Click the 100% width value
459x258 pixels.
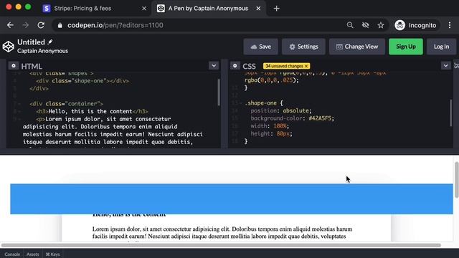pyautogui.click(x=280, y=126)
